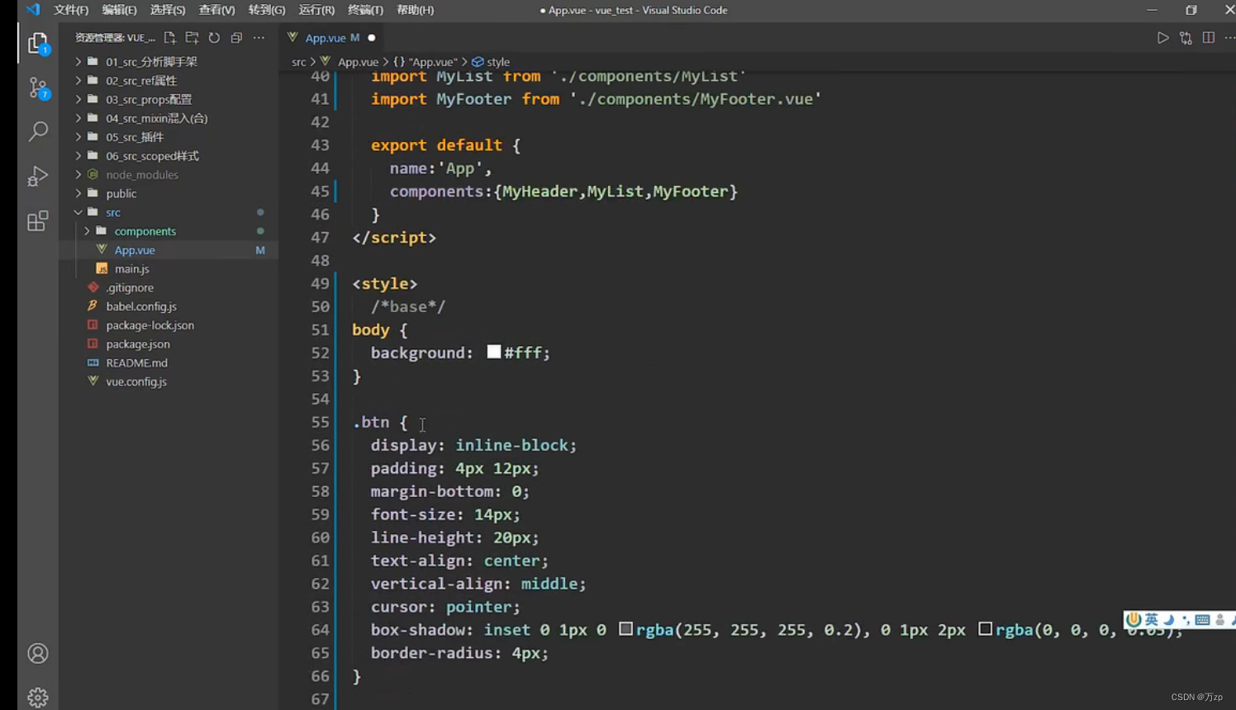1236x710 pixels.
Task: Click the rgba(255, 255, 255, 0.2) swatch
Action: [x=626, y=629]
